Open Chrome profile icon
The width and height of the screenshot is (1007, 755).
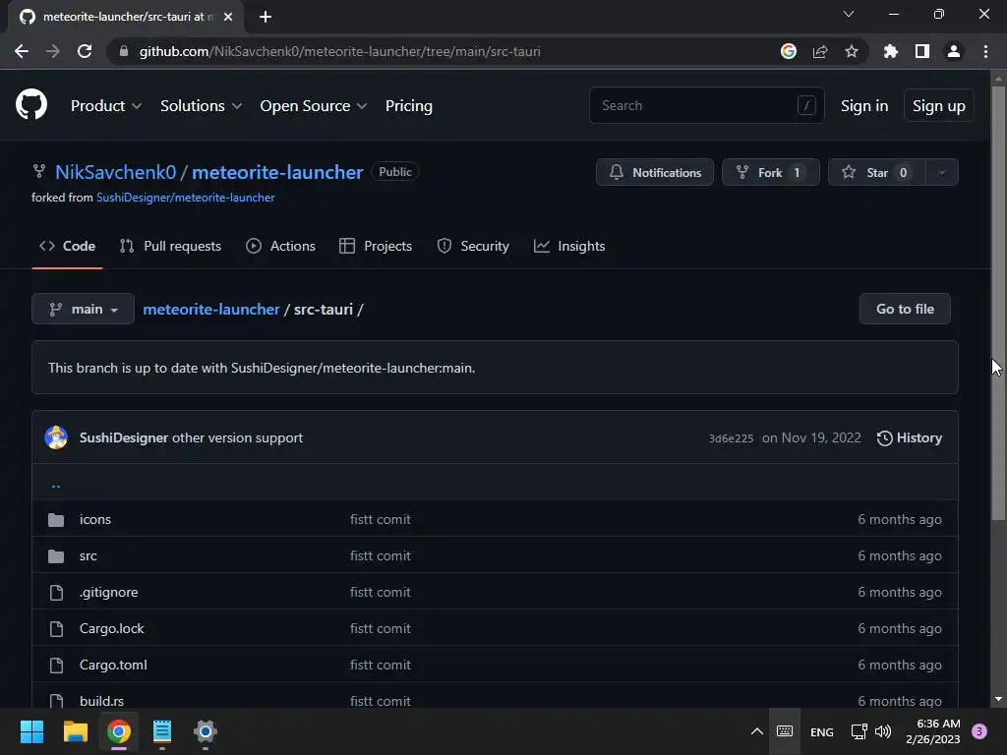click(x=954, y=51)
